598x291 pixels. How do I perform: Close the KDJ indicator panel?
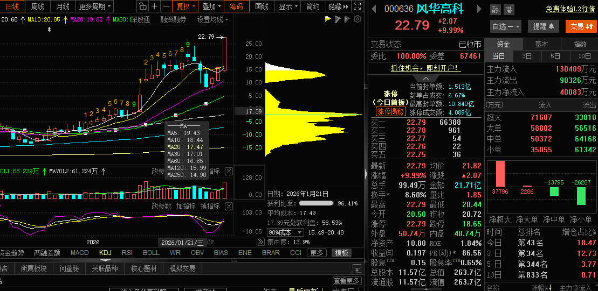click(229, 207)
